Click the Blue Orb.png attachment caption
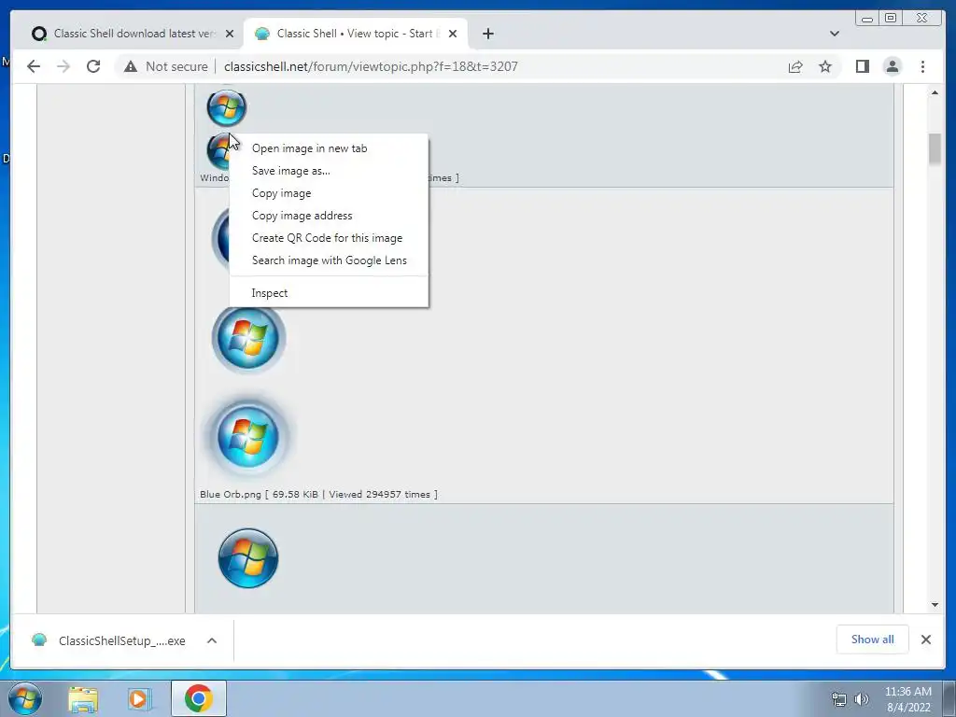Image resolution: width=956 pixels, height=717 pixels. click(x=319, y=495)
